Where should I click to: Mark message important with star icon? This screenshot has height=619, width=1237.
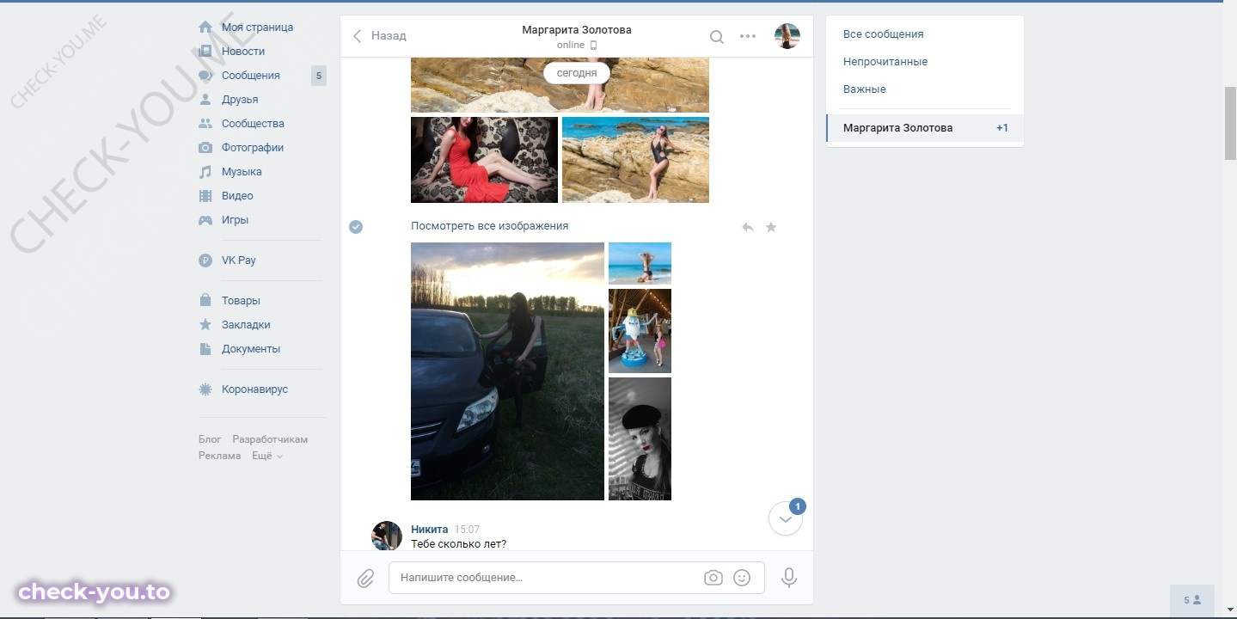(x=771, y=227)
